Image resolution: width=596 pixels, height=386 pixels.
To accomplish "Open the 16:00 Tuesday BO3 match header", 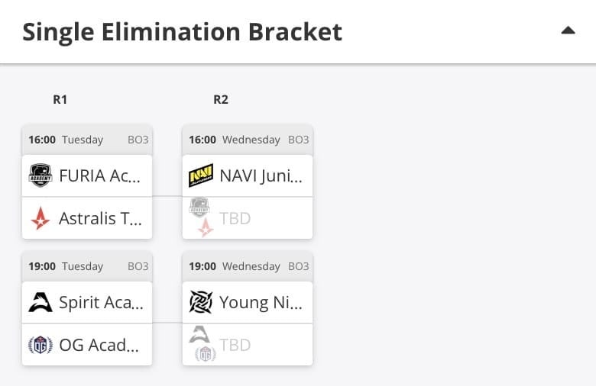I will click(87, 140).
